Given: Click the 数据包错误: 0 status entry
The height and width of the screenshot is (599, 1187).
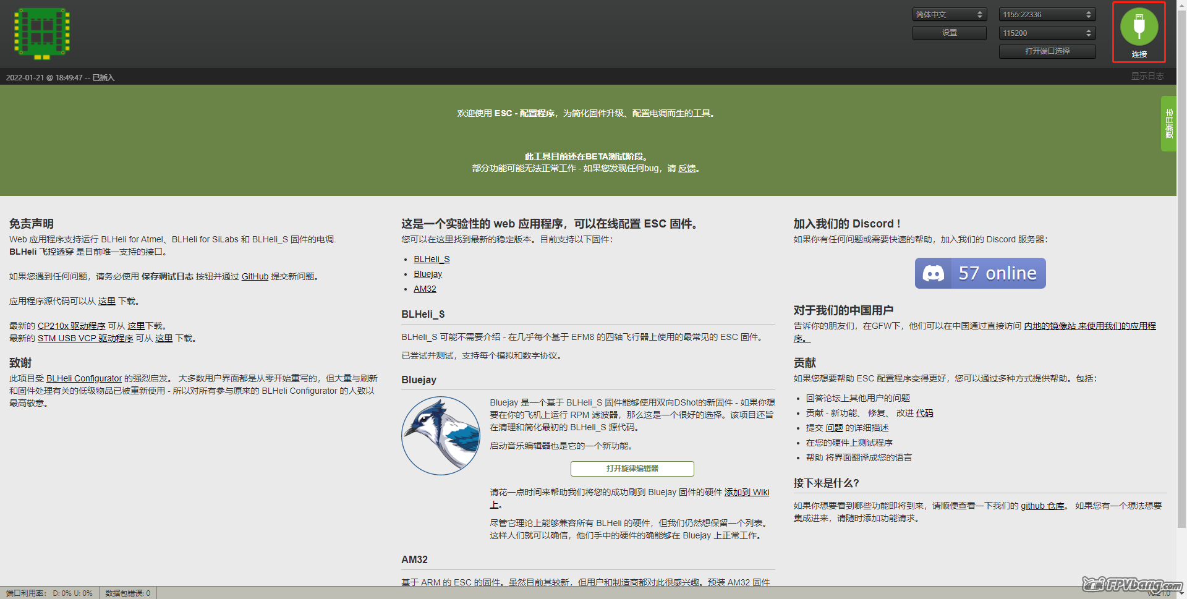Looking at the screenshot, I should point(127,593).
